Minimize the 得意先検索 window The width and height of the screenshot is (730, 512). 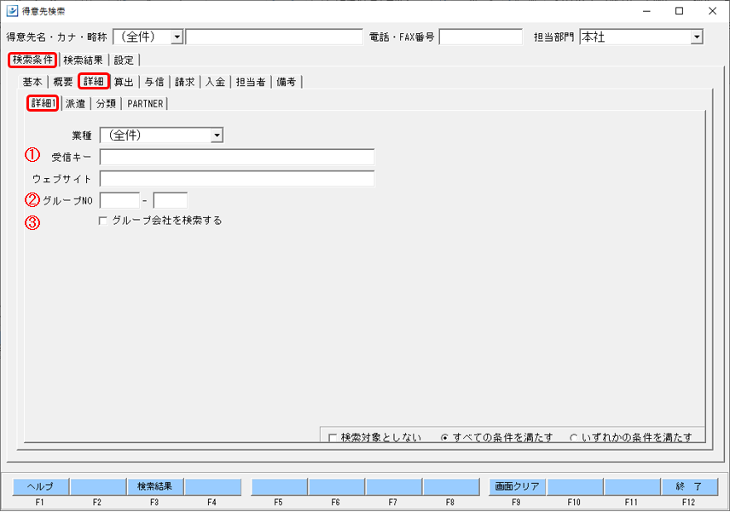(646, 11)
